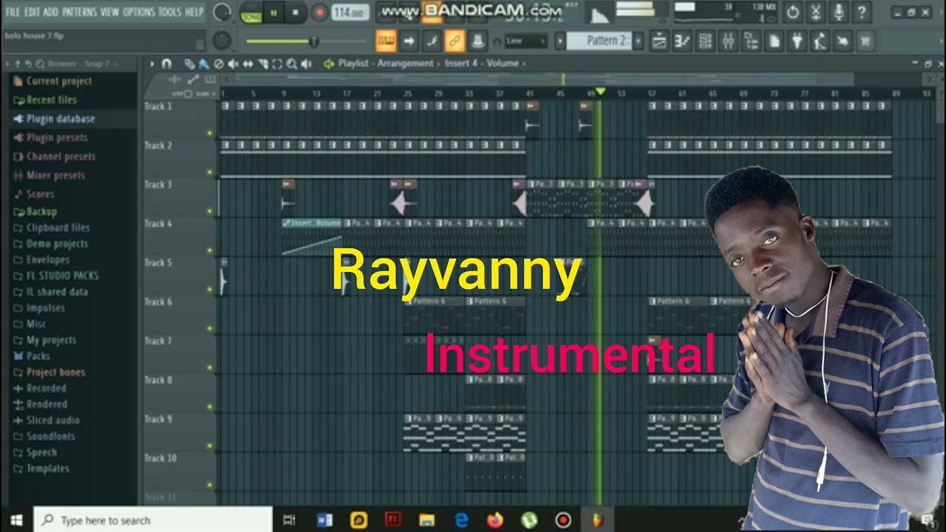Stop playback with the stop button
This screenshot has height=532, width=946.
296,13
